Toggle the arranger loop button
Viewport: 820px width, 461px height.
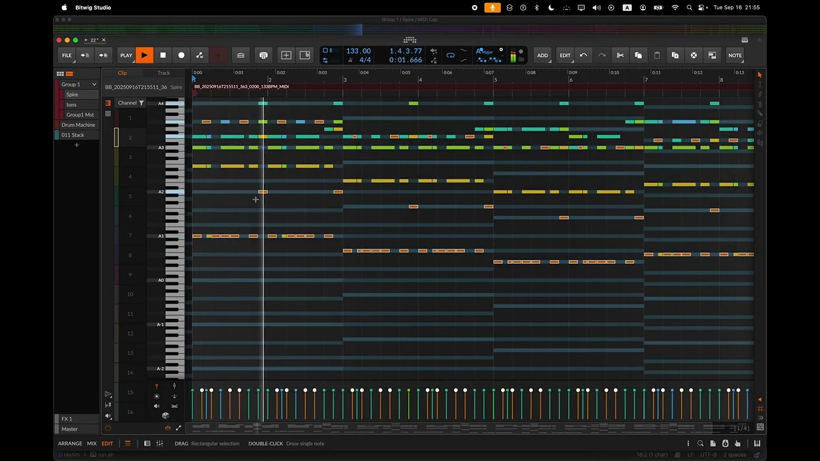[450, 56]
